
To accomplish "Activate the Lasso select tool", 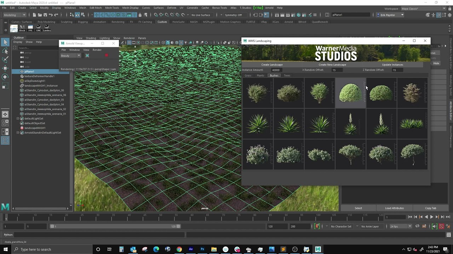I will pos(5,51).
